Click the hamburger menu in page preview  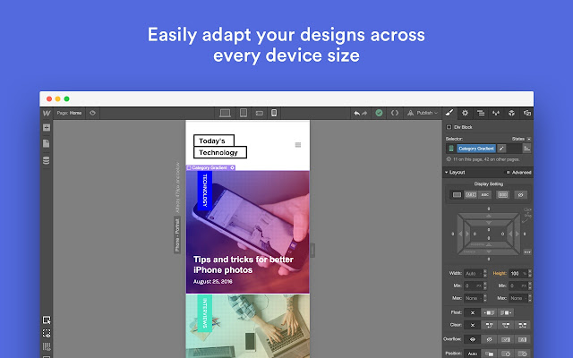298,145
